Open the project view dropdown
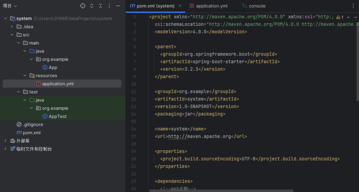Screen dimensions: 359x192 click(x=10, y=6)
